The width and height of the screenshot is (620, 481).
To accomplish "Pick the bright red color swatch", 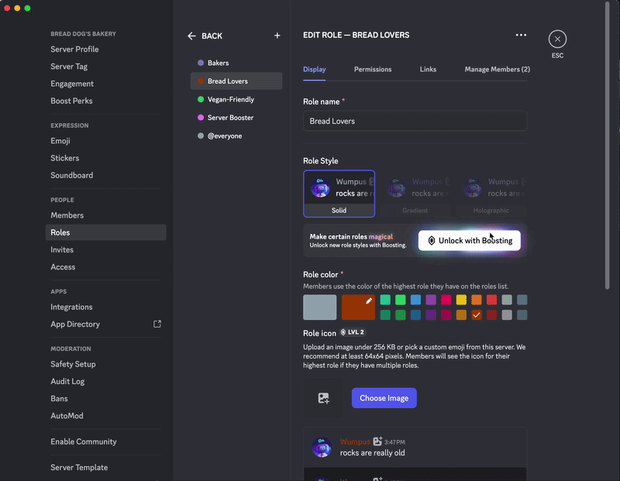I will 491,300.
